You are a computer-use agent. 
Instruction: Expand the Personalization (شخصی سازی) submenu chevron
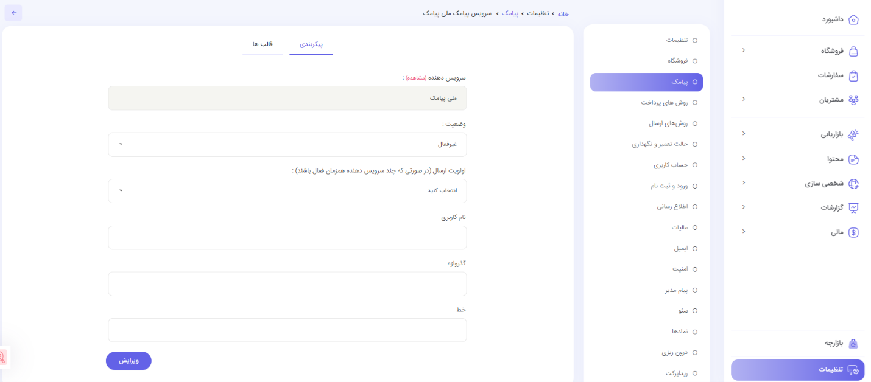(x=743, y=182)
